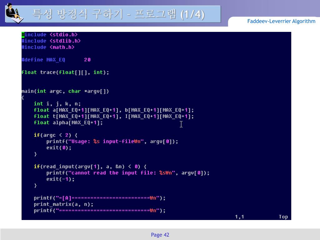The height and width of the screenshot is (240, 320).
Task: Click the last printf '=====' line
Action: pos(100,211)
